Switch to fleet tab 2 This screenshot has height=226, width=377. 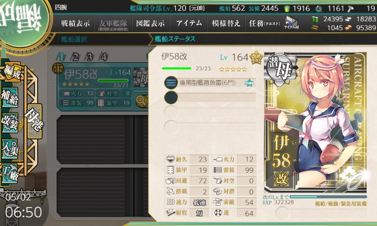coord(75,57)
